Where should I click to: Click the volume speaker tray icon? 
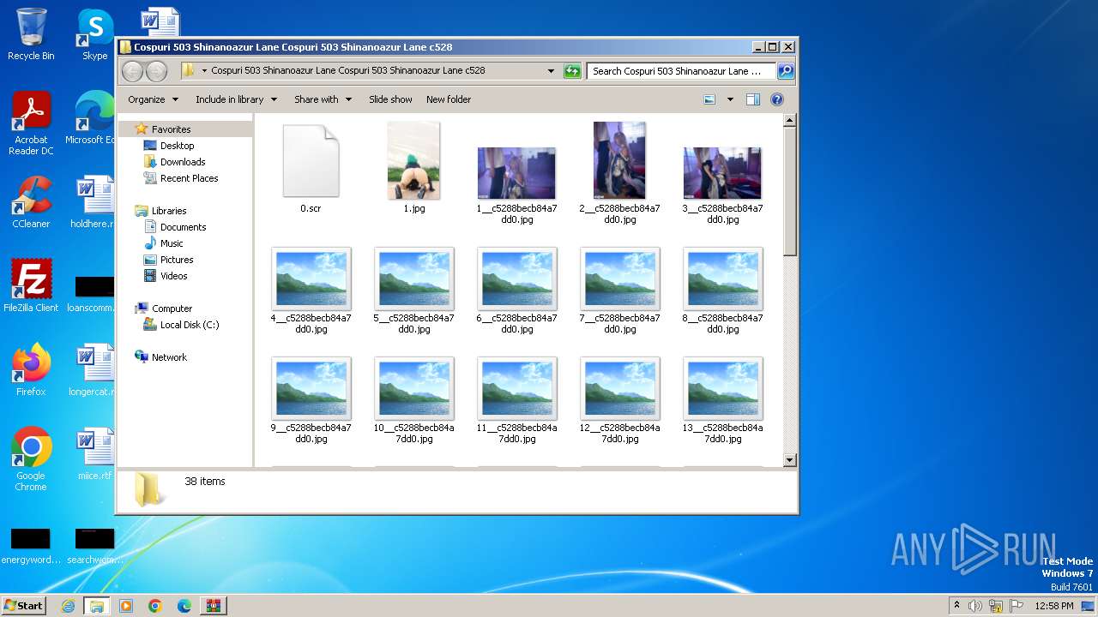[975, 606]
